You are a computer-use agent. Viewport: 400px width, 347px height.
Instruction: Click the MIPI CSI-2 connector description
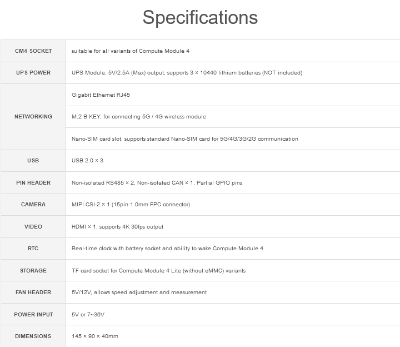pyautogui.click(x=131, y=205)
